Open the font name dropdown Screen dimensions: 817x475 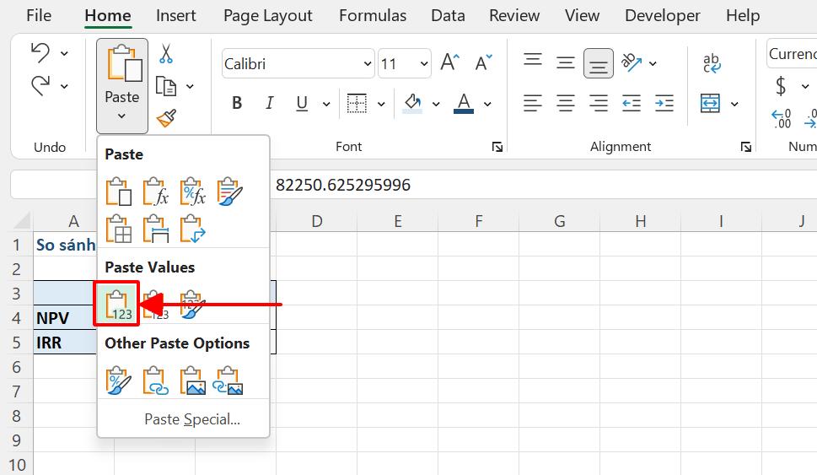click(x=367, y=64)
